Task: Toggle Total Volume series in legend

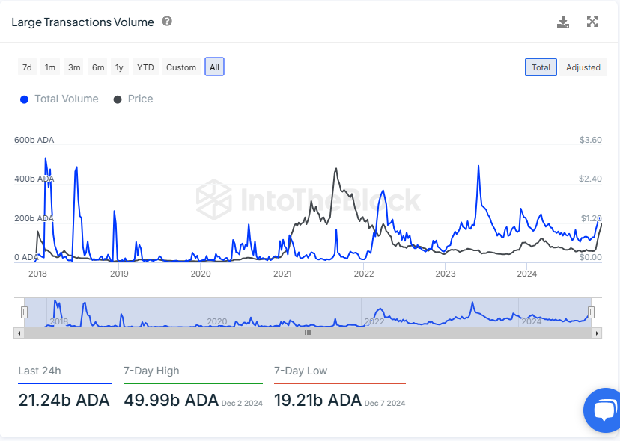Action: tap(59, 99)
